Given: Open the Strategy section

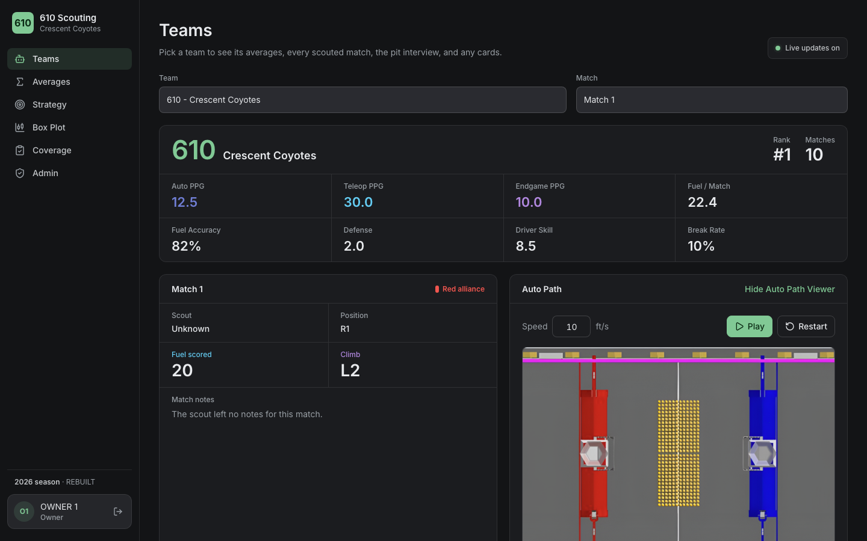Looking at the screenshot, I should point(69,105).
